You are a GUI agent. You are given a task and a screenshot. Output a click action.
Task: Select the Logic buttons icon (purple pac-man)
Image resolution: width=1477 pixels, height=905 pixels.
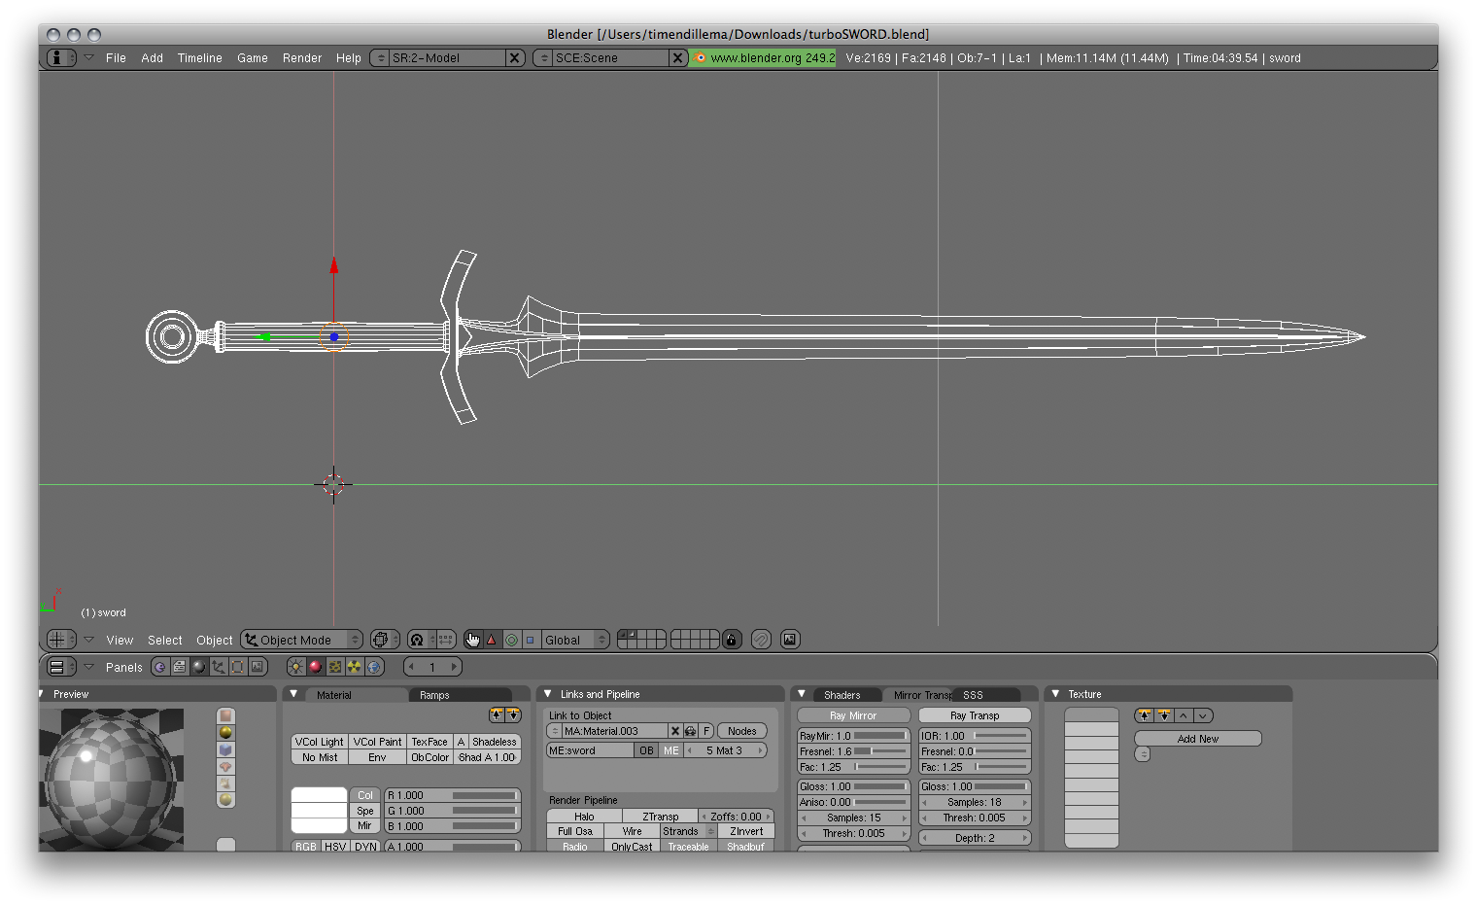(x=160, y=667)
